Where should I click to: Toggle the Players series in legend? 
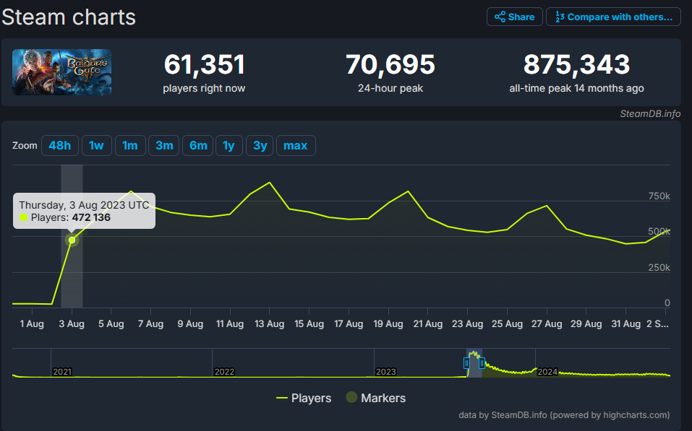point(304,398)
